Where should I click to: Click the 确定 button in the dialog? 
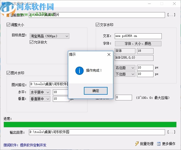pyautogui.click(x=95, y=91)
